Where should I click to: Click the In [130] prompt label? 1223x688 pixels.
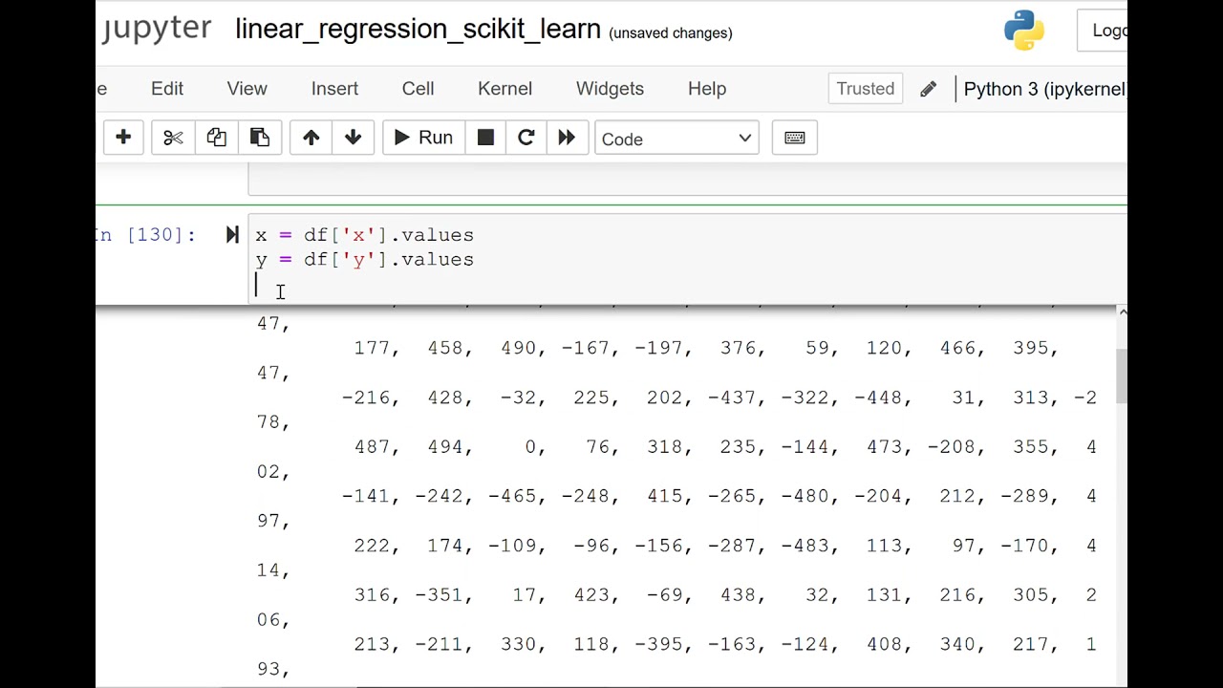146,235
